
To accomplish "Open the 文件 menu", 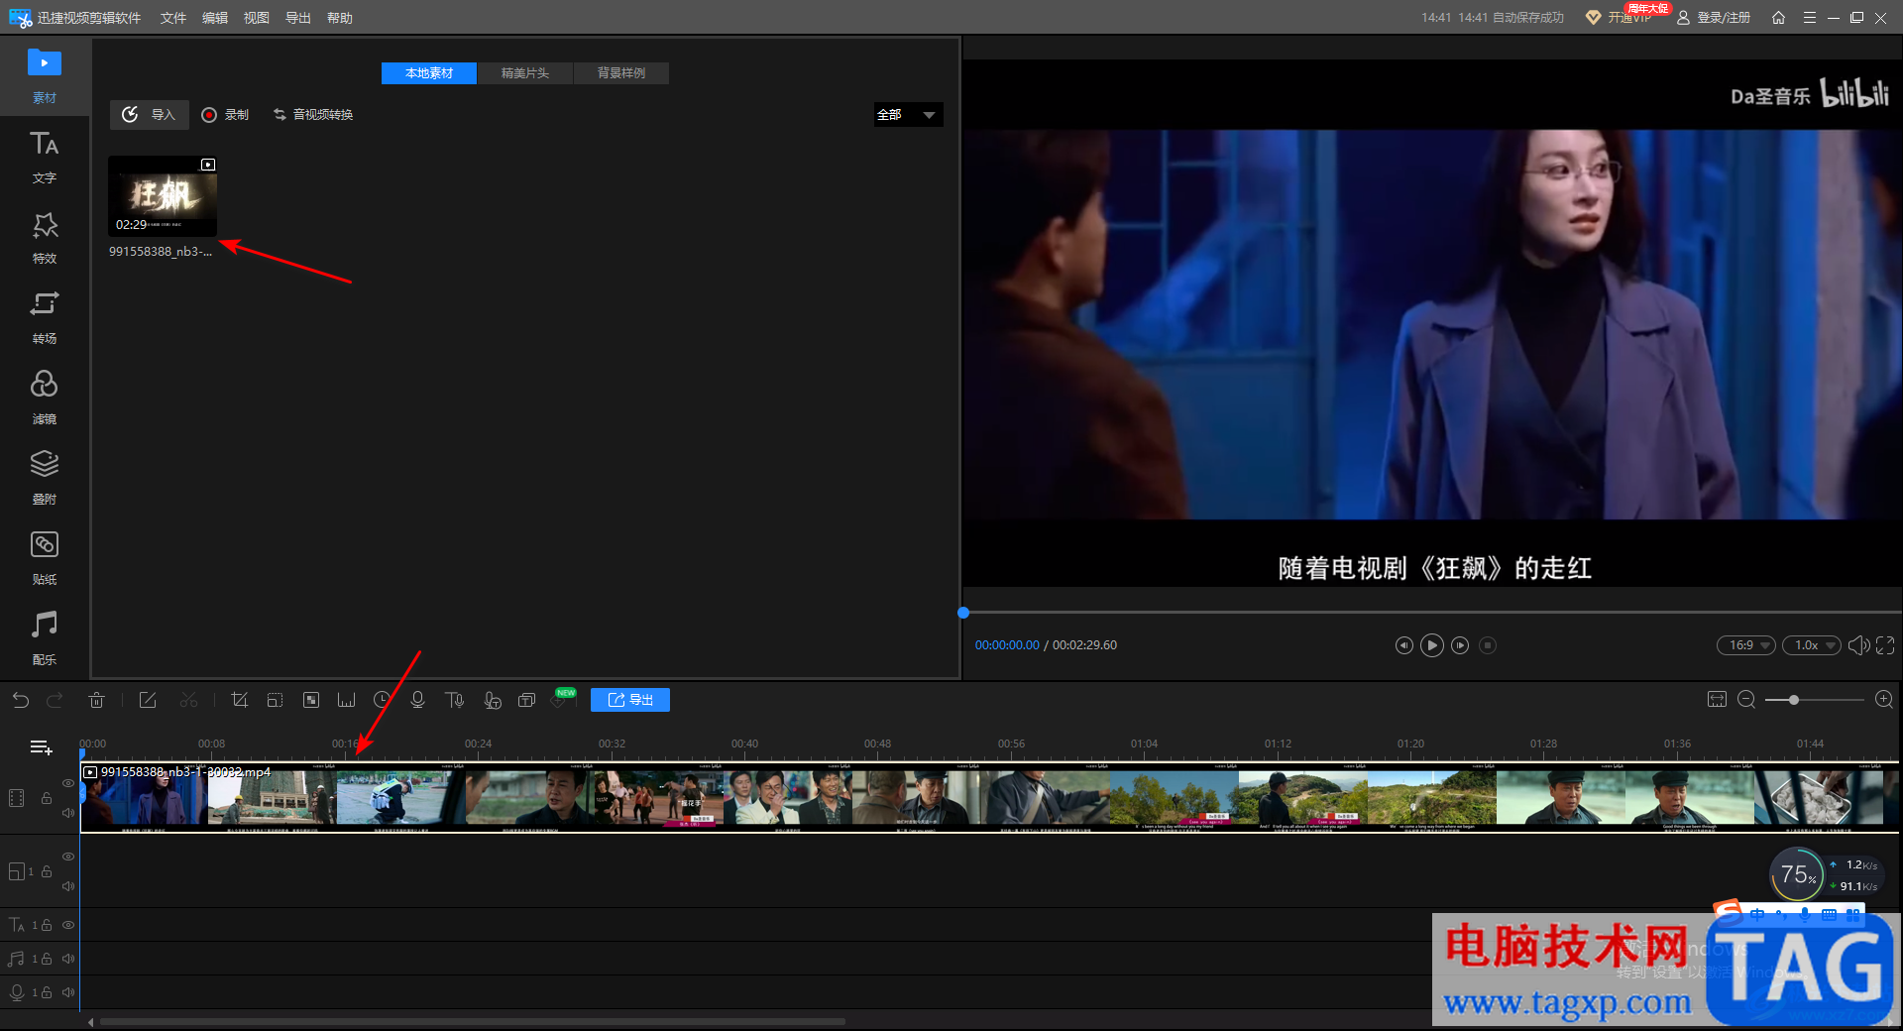I will [x=173, y=18].
